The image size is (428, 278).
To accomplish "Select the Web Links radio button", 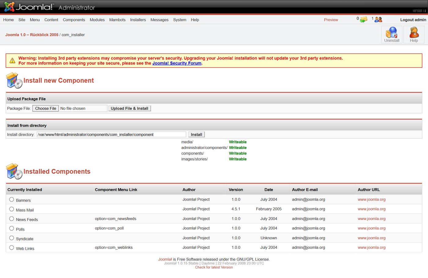I will tap(12, 248).
